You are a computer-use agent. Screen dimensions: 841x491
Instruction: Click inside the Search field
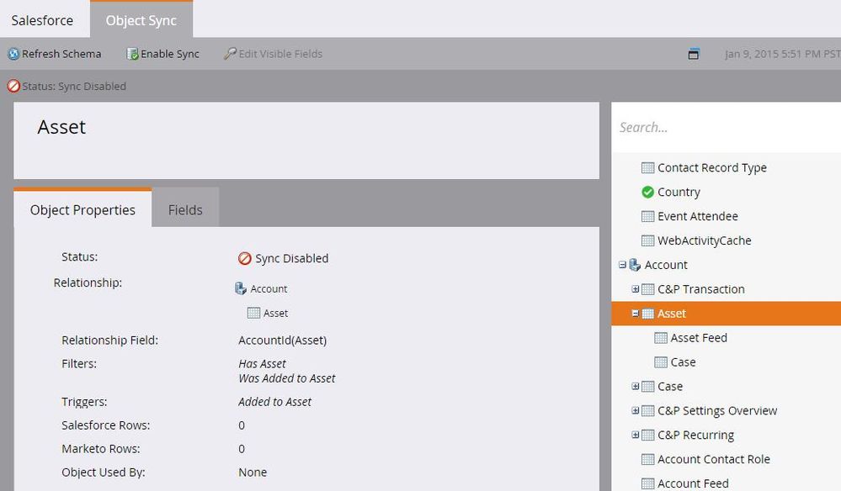[727, 128]
